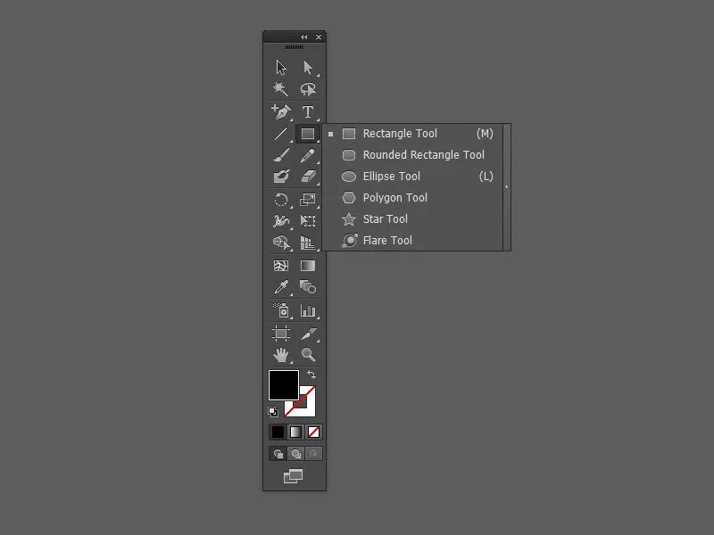Select the Type tool

pos(308,111)
